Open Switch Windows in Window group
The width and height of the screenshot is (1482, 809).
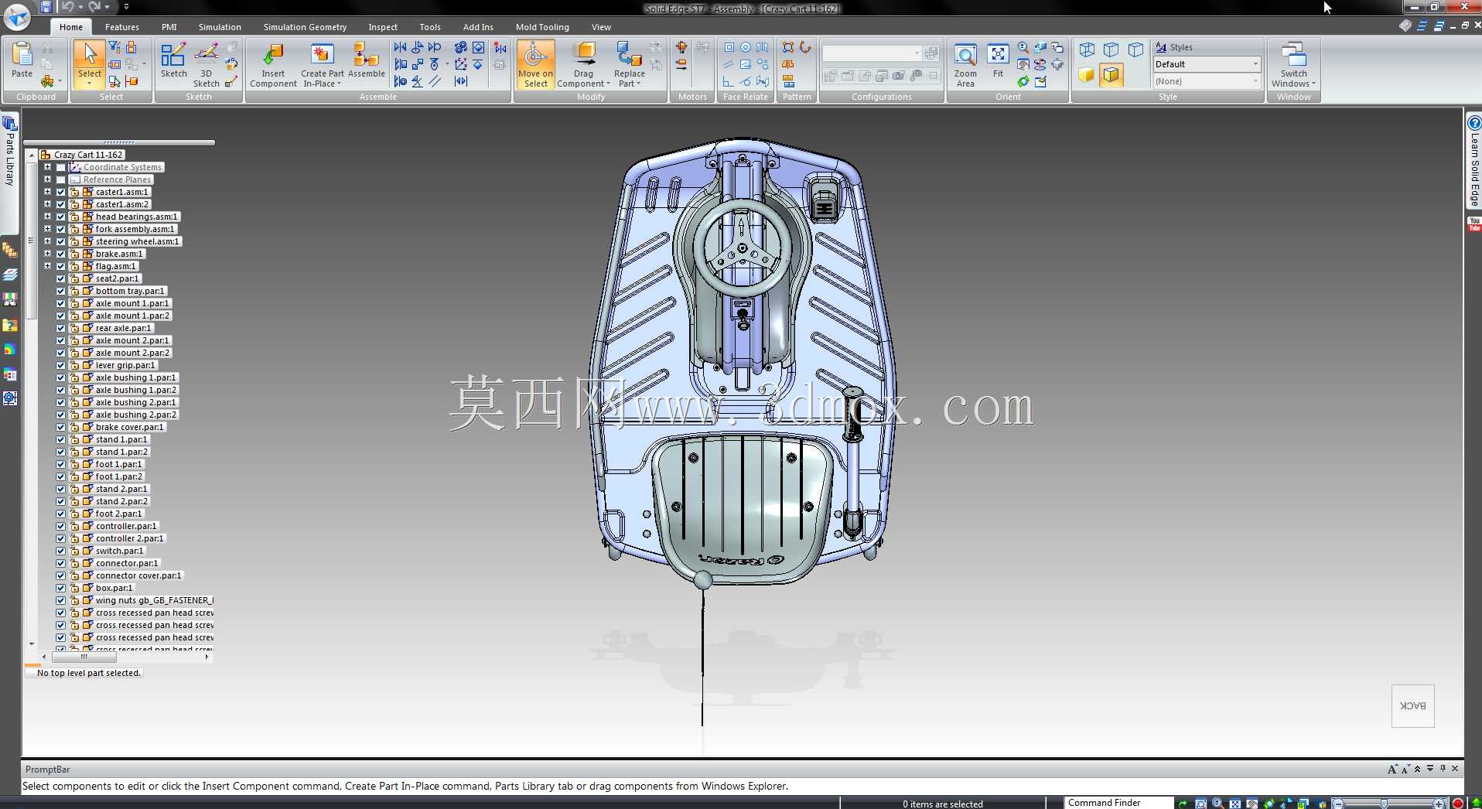pyautogui.click(x=1294, y=65)
